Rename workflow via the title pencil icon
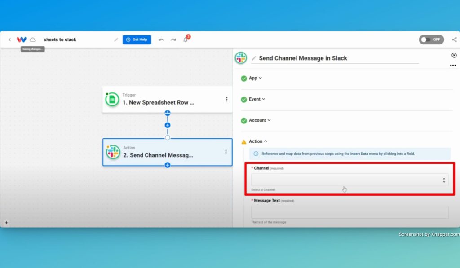Viewport: 460px width, 268px height. (x=116, y=40)
